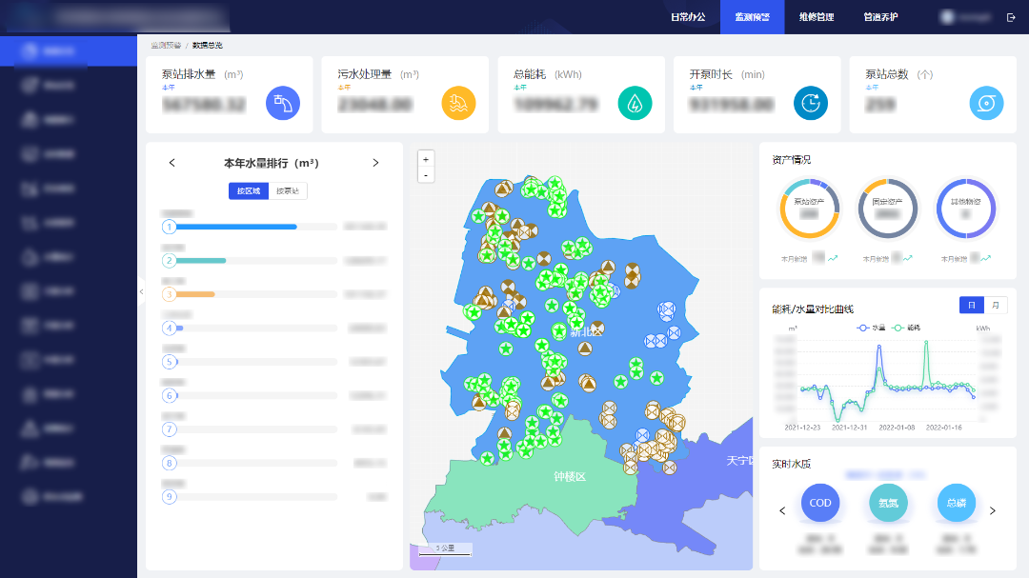1029x578 pixels.
Task: Click the 泵站总数 pump icon
Action: (986, 103)
